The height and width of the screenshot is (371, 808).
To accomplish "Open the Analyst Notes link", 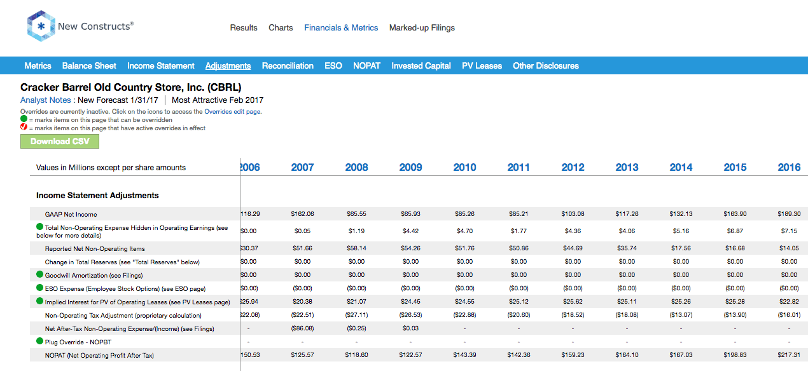I will click(x=46, y=100).
